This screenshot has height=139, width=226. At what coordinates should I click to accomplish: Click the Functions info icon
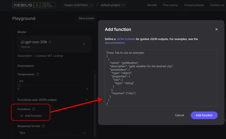pyautogui.click(x=34, y=109)
